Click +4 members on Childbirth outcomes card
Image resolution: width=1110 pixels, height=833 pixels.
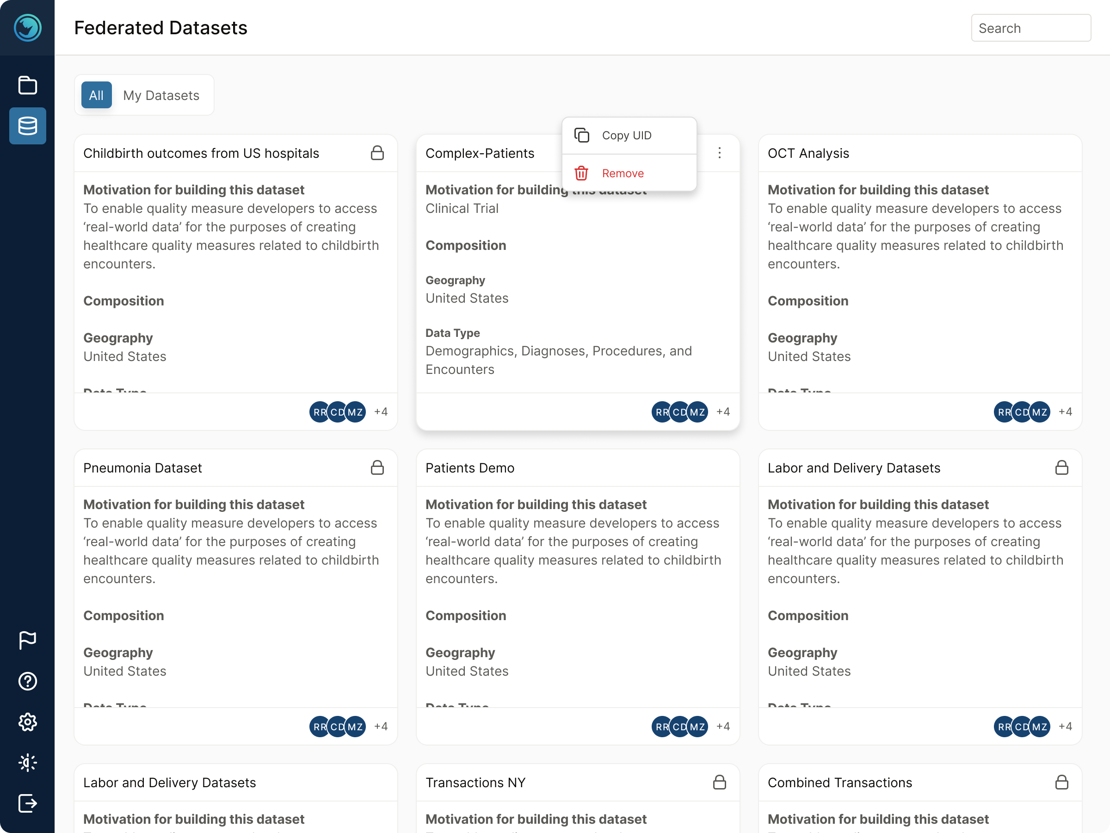point(381,412)
